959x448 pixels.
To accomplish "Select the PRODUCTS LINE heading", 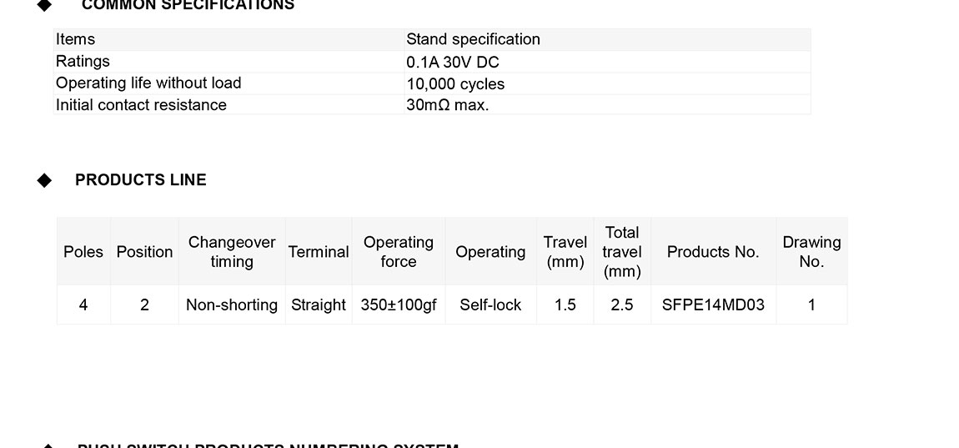I will pyautogui.click(x=141, y=180).
